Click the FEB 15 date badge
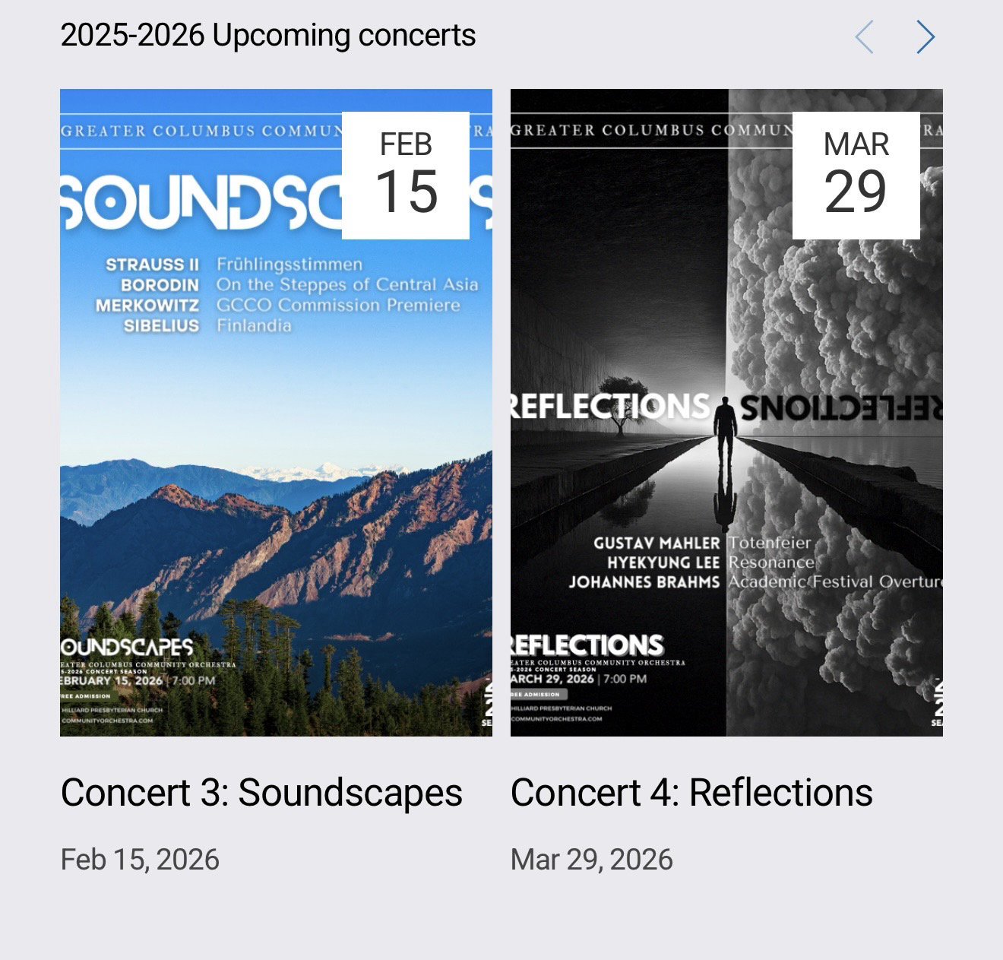 (406, 176)
